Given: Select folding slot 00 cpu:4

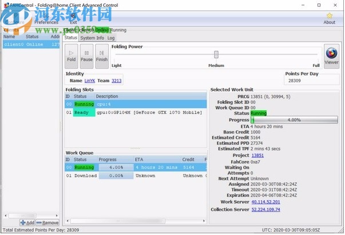Looking at the screenshot, I should [x=136, y=104].
